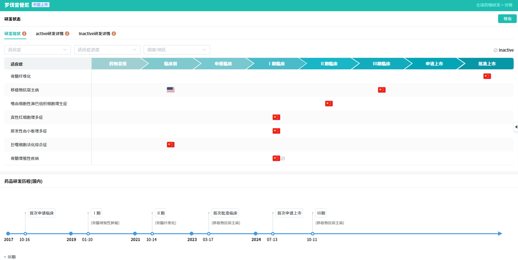Screen dimensions: 518x260
Task: Click the 导出 export button
Action: coord(507,19)
